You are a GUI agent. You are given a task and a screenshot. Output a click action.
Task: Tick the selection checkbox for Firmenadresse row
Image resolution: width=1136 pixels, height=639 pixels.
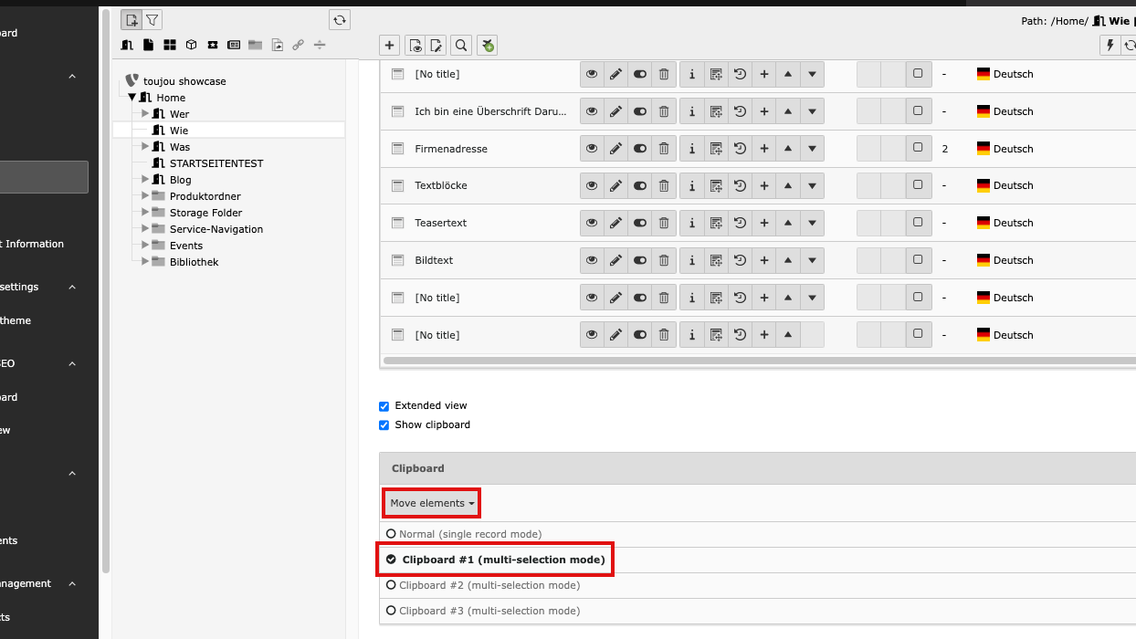[x=918, y=149]
